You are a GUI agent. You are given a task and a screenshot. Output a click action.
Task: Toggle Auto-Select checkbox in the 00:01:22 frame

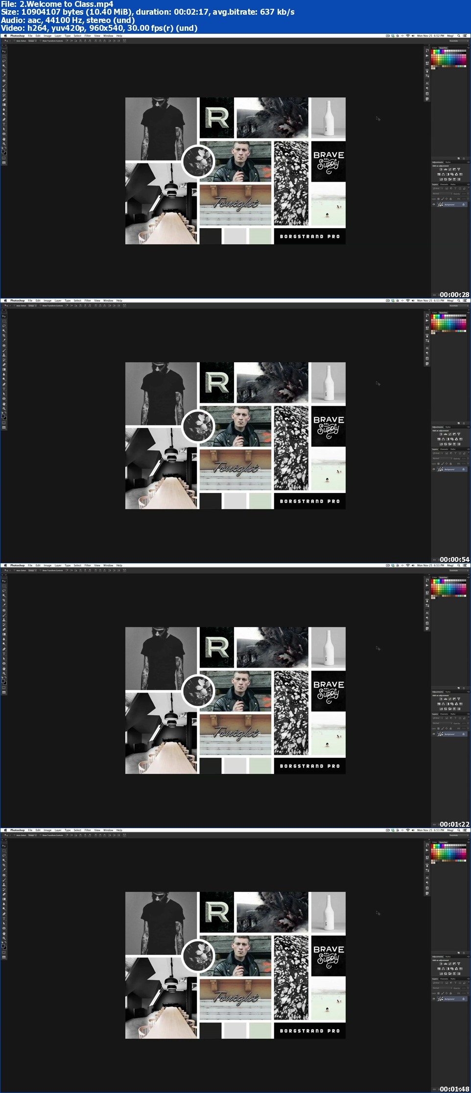15,570
